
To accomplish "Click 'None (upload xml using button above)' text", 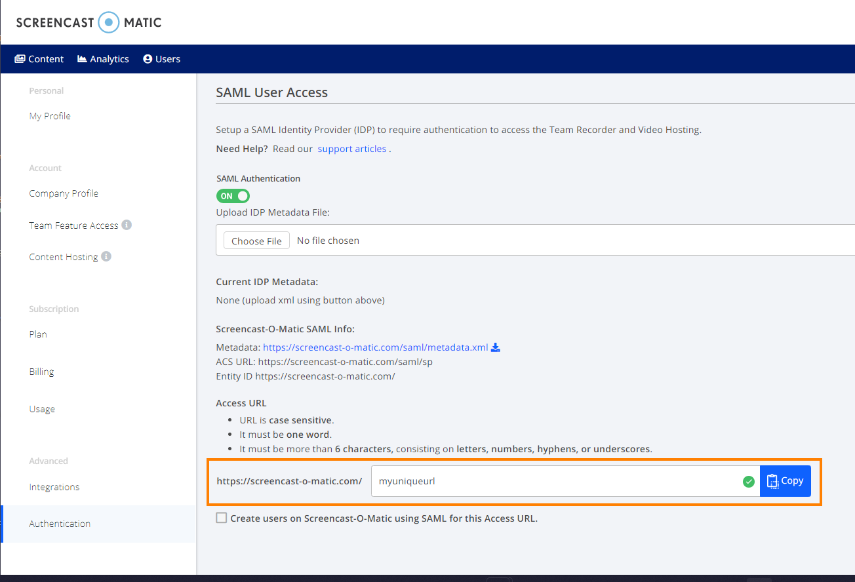I will pyautogui.click(x=300, y=300).
